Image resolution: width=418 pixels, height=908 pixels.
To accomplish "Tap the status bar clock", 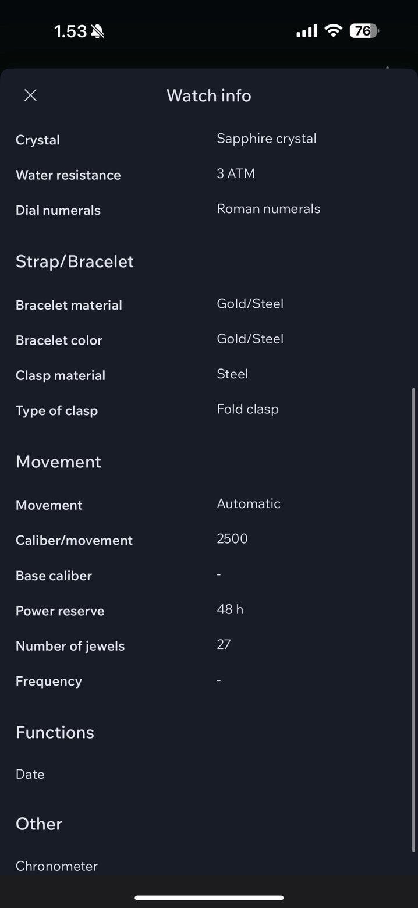I will (70, 31).
